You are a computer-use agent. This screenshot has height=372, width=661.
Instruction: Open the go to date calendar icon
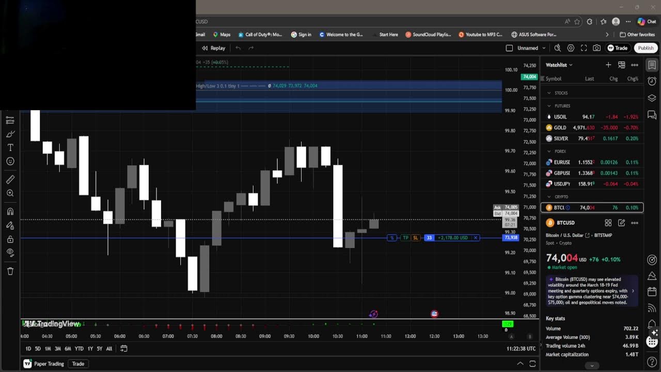[x=124, y=349]
